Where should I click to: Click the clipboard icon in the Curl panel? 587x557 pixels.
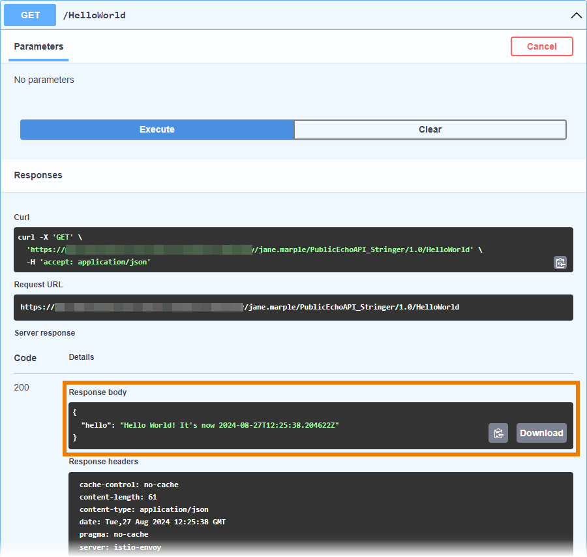tap(560, 263)
